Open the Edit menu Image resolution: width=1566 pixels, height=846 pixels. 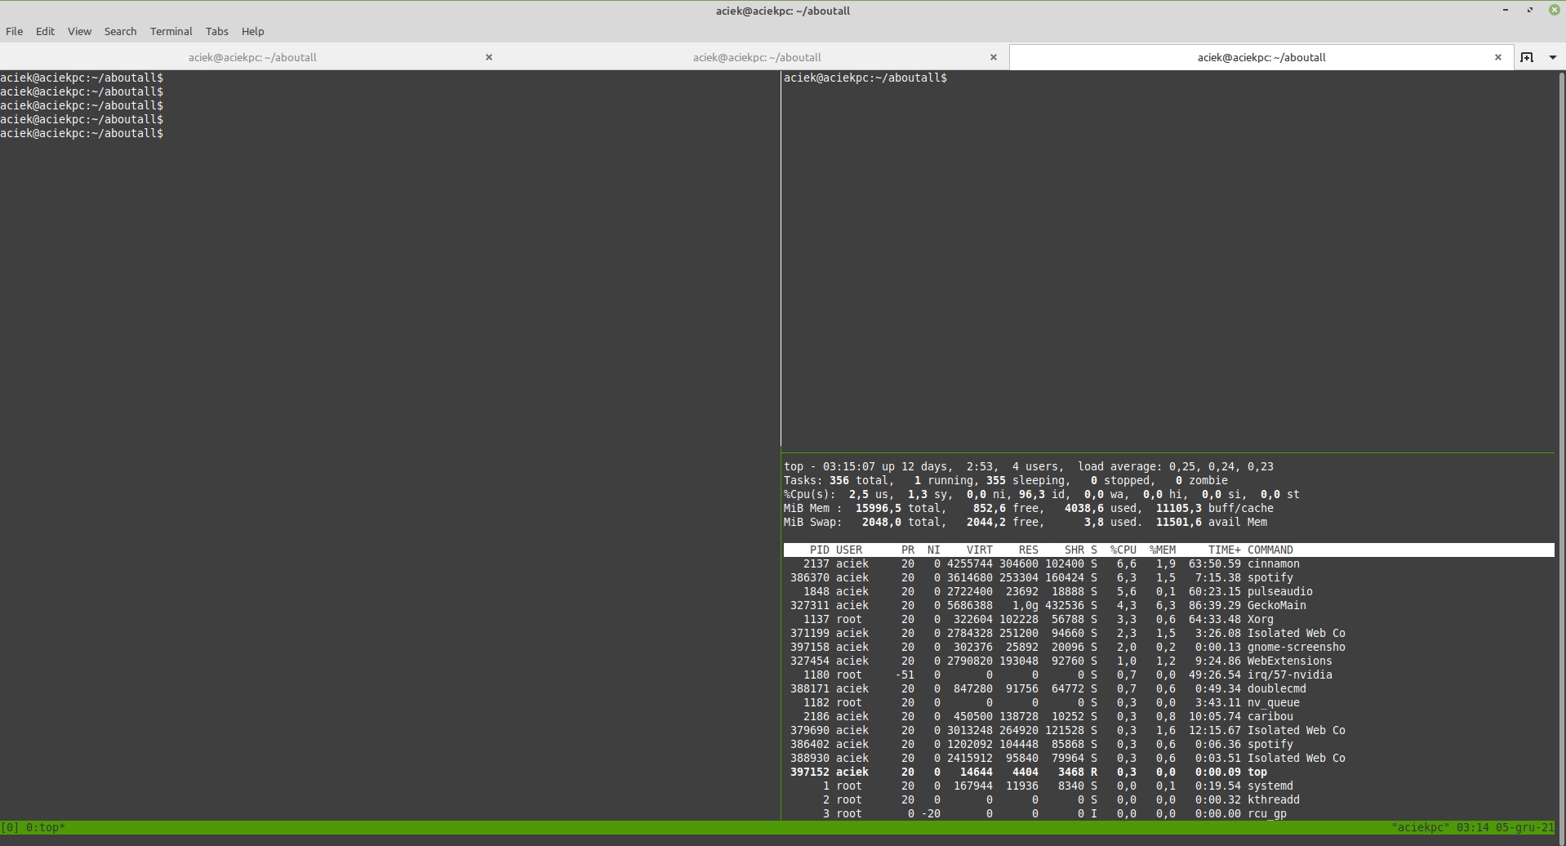point(45,31)
